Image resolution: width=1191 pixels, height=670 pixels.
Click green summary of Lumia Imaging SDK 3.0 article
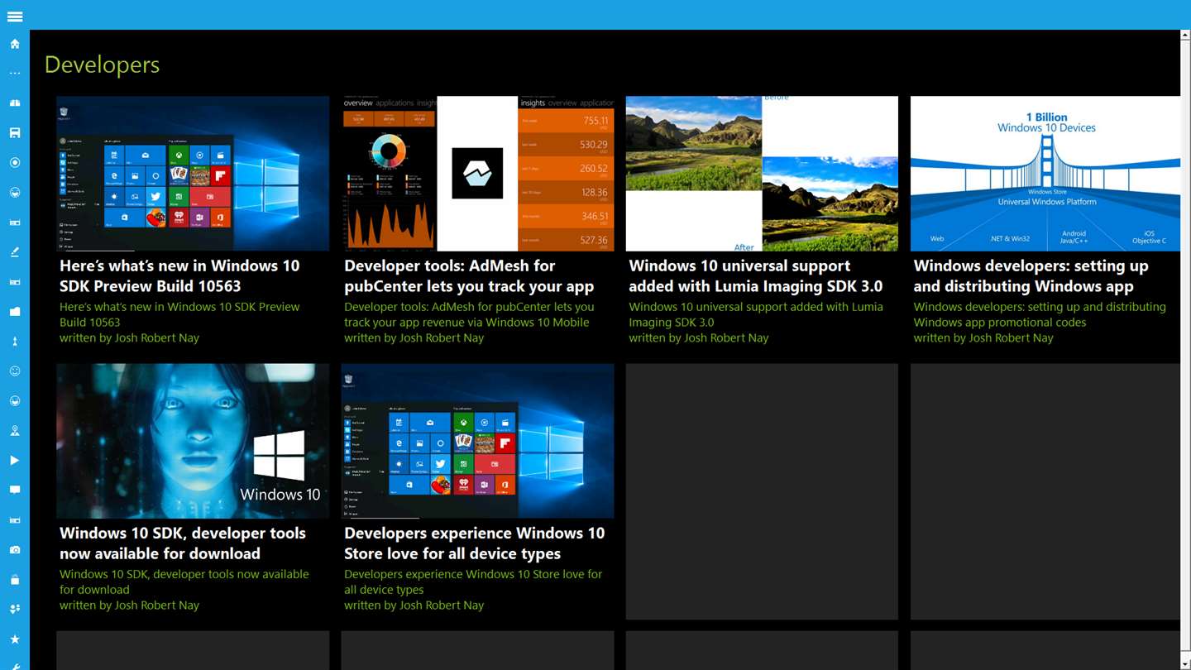point(755,314)
